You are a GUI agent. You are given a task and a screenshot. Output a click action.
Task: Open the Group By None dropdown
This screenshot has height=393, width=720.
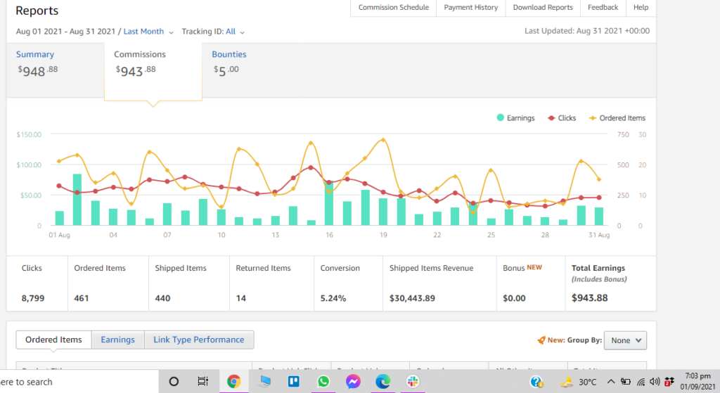(x=625, y=340)
